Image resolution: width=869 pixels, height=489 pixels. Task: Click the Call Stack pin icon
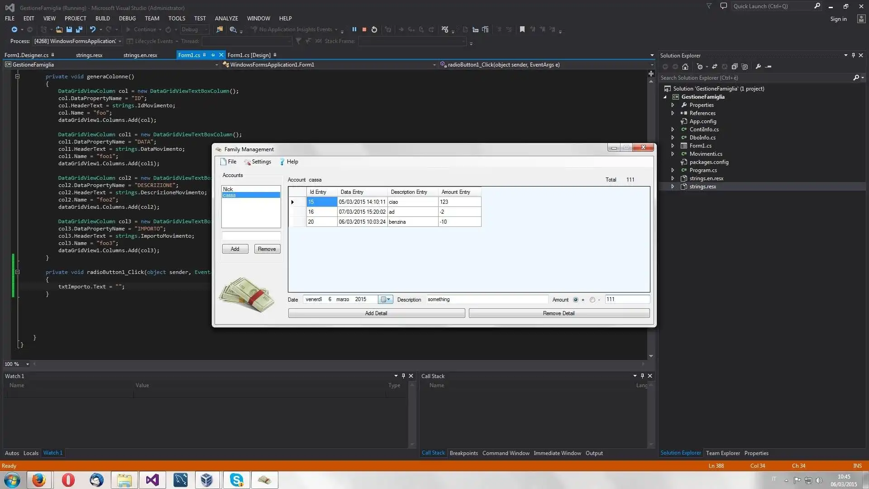tap(642, 375)
